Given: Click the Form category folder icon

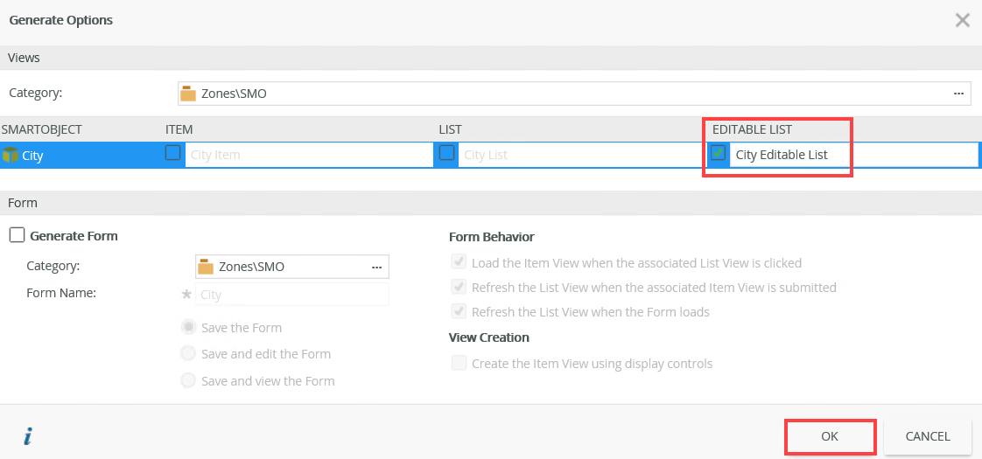Looking at the screenshot, I should point(206,267).
